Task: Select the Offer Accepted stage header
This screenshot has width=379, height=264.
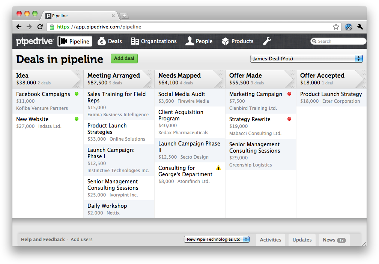Action: (331, 79)
